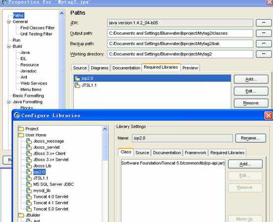Collapse the Java Formatting tree node
This screenshot has width=273, height=222.
[9, 102]
